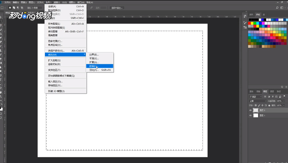Select 选取相似(R) menu entry
Screen dimensions: 288x163
coord(65,64)
